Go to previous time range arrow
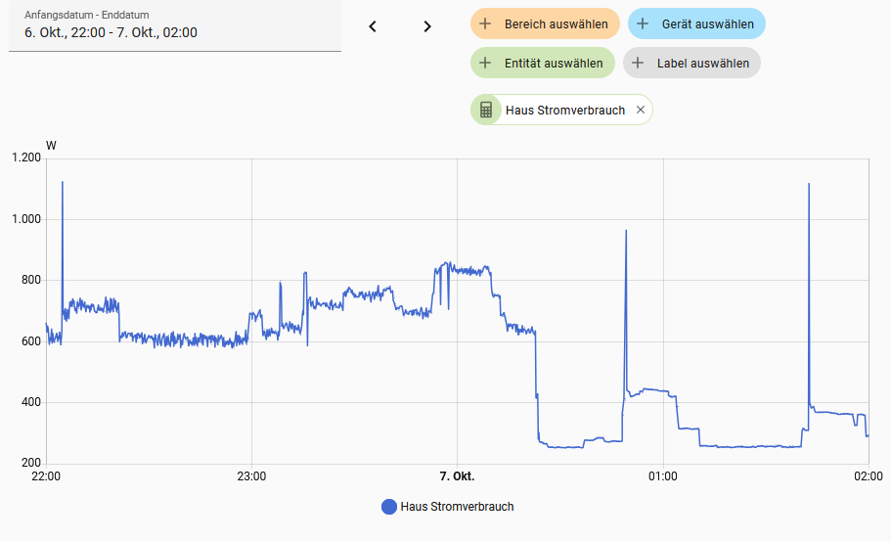The image size is (891, 542). tap(373, 26)
